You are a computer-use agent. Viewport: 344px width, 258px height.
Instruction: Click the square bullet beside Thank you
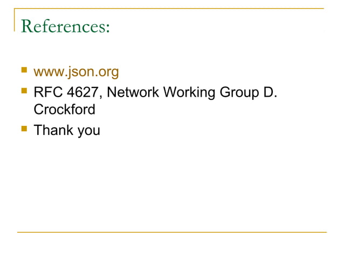pyautogui.click(x=24, y=128)
